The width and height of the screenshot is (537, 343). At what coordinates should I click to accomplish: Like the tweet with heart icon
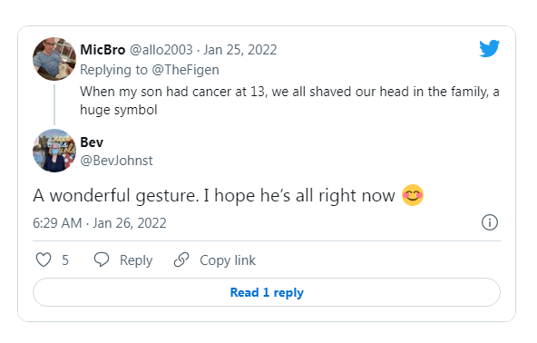44,260
